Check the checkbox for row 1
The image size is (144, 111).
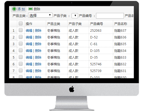coord(21,30)
